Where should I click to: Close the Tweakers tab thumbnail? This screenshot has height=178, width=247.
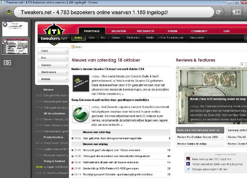click(5, 41)
